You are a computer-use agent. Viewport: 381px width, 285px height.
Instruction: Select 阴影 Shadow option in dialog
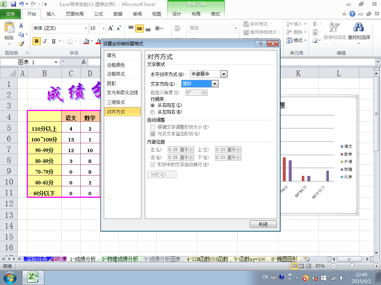tap(122, 83)
